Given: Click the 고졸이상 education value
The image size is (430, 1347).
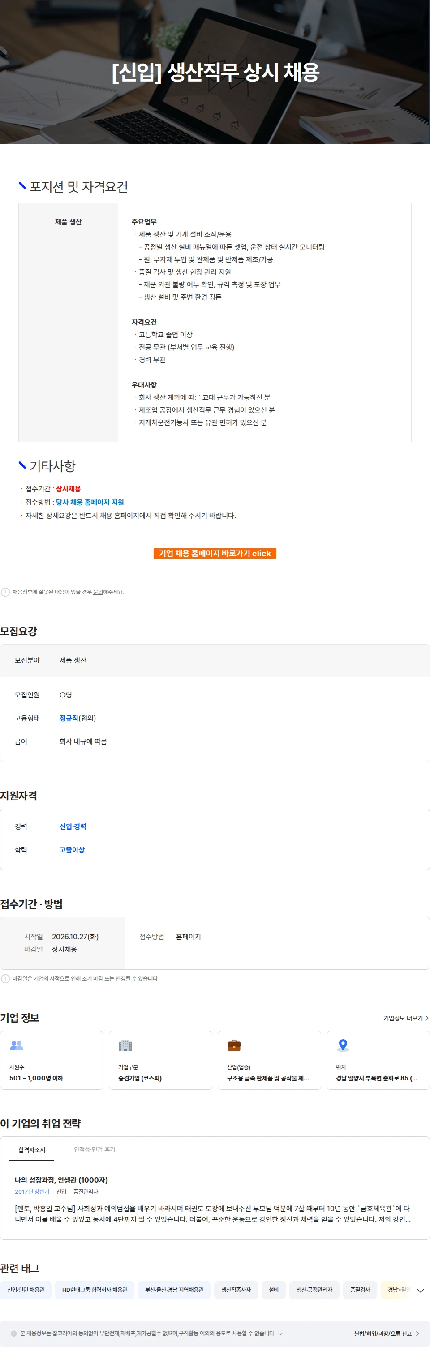Looking at the screenshot, I should click(72, 850).
